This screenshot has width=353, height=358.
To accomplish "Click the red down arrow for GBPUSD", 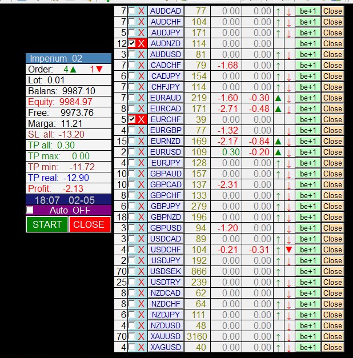I will click(x=289, y=228).
